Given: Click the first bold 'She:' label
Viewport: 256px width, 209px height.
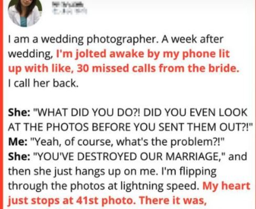Looking at the screenshot, I should 19,112.
